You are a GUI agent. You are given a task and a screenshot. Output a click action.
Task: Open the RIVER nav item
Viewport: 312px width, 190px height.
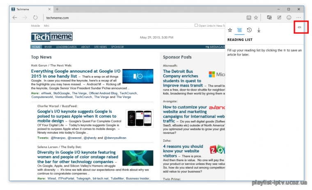48,47
